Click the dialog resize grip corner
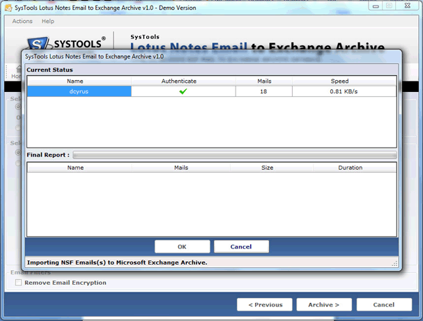This screenshot has width=423, height=321. tap(394, 264)
